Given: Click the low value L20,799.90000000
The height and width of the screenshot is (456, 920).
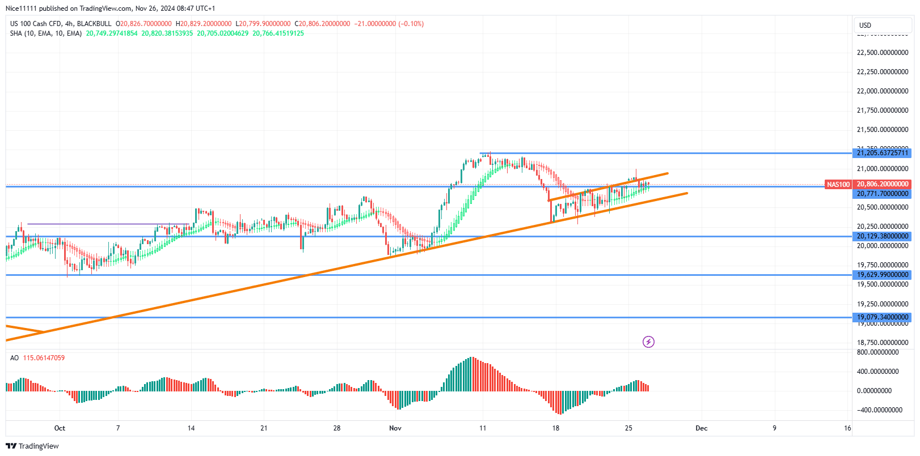Looking at the screenshot, I should point(263,24).
